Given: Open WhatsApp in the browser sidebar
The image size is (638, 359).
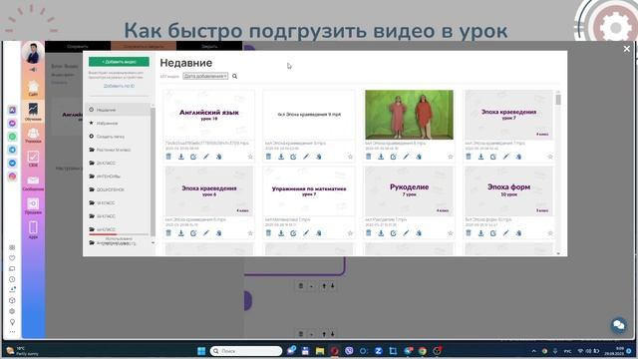Looking at the screenshot, I should [12, 137].
